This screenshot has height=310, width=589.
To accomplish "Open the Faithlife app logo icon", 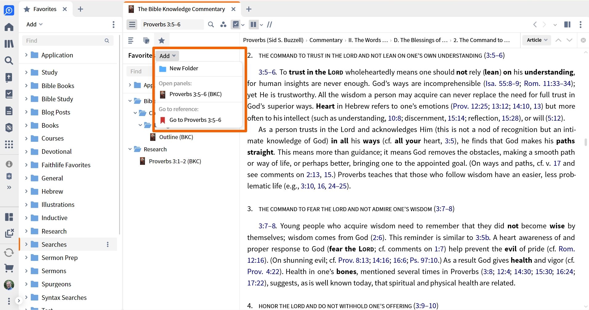I will click(x=9, y=10).
